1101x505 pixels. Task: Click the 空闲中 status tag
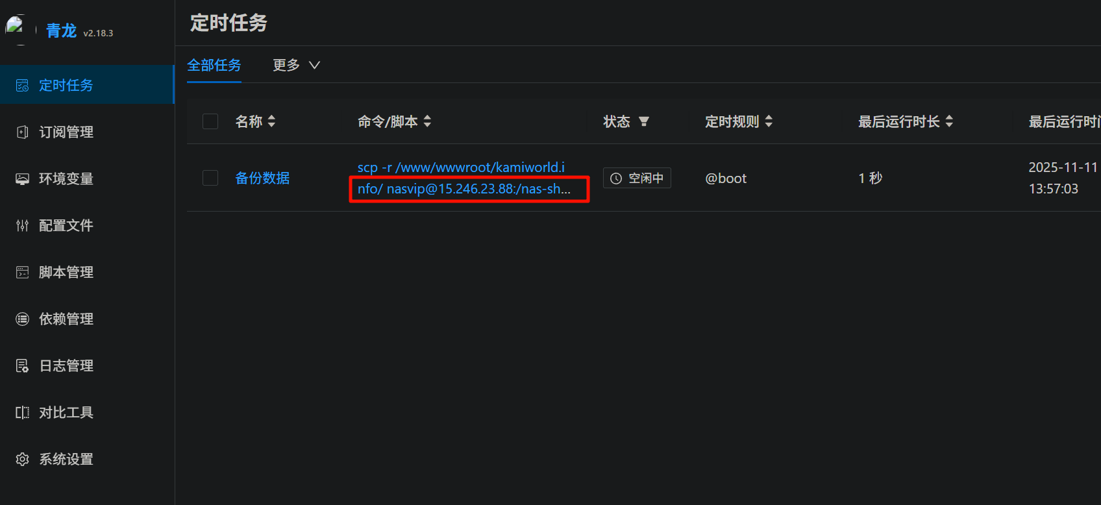click(637, 178)
